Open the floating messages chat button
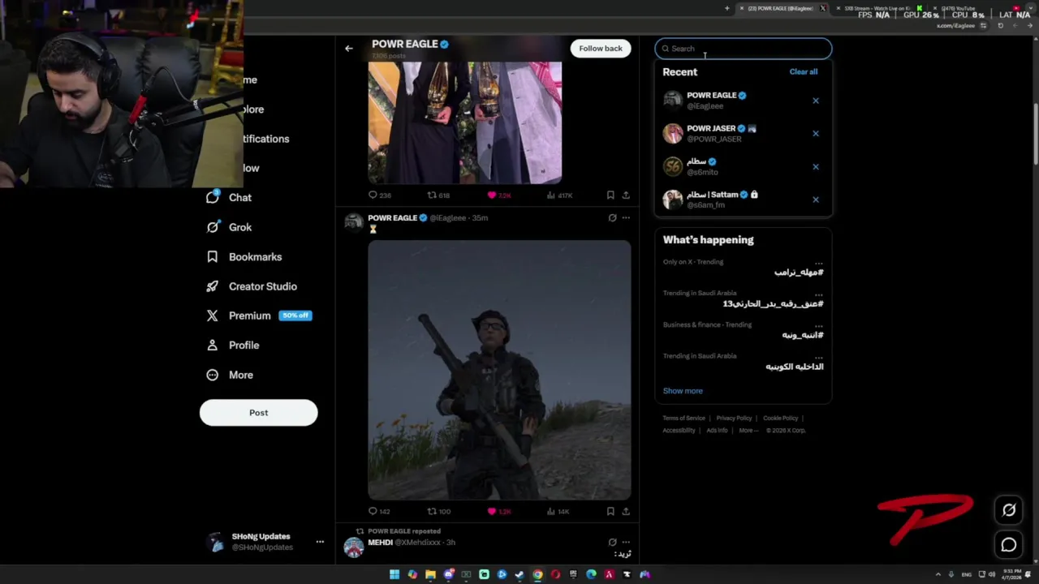 pos(1009,545)
